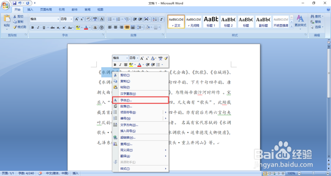Toggle Italic in ribbon font group
The height and width of the screenshot is (176, 331).
[x=38, y=28]
